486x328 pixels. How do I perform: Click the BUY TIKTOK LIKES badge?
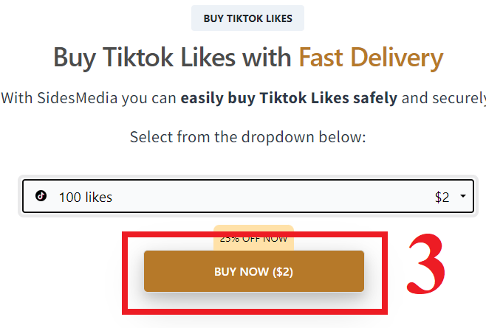tap(247, 18)
